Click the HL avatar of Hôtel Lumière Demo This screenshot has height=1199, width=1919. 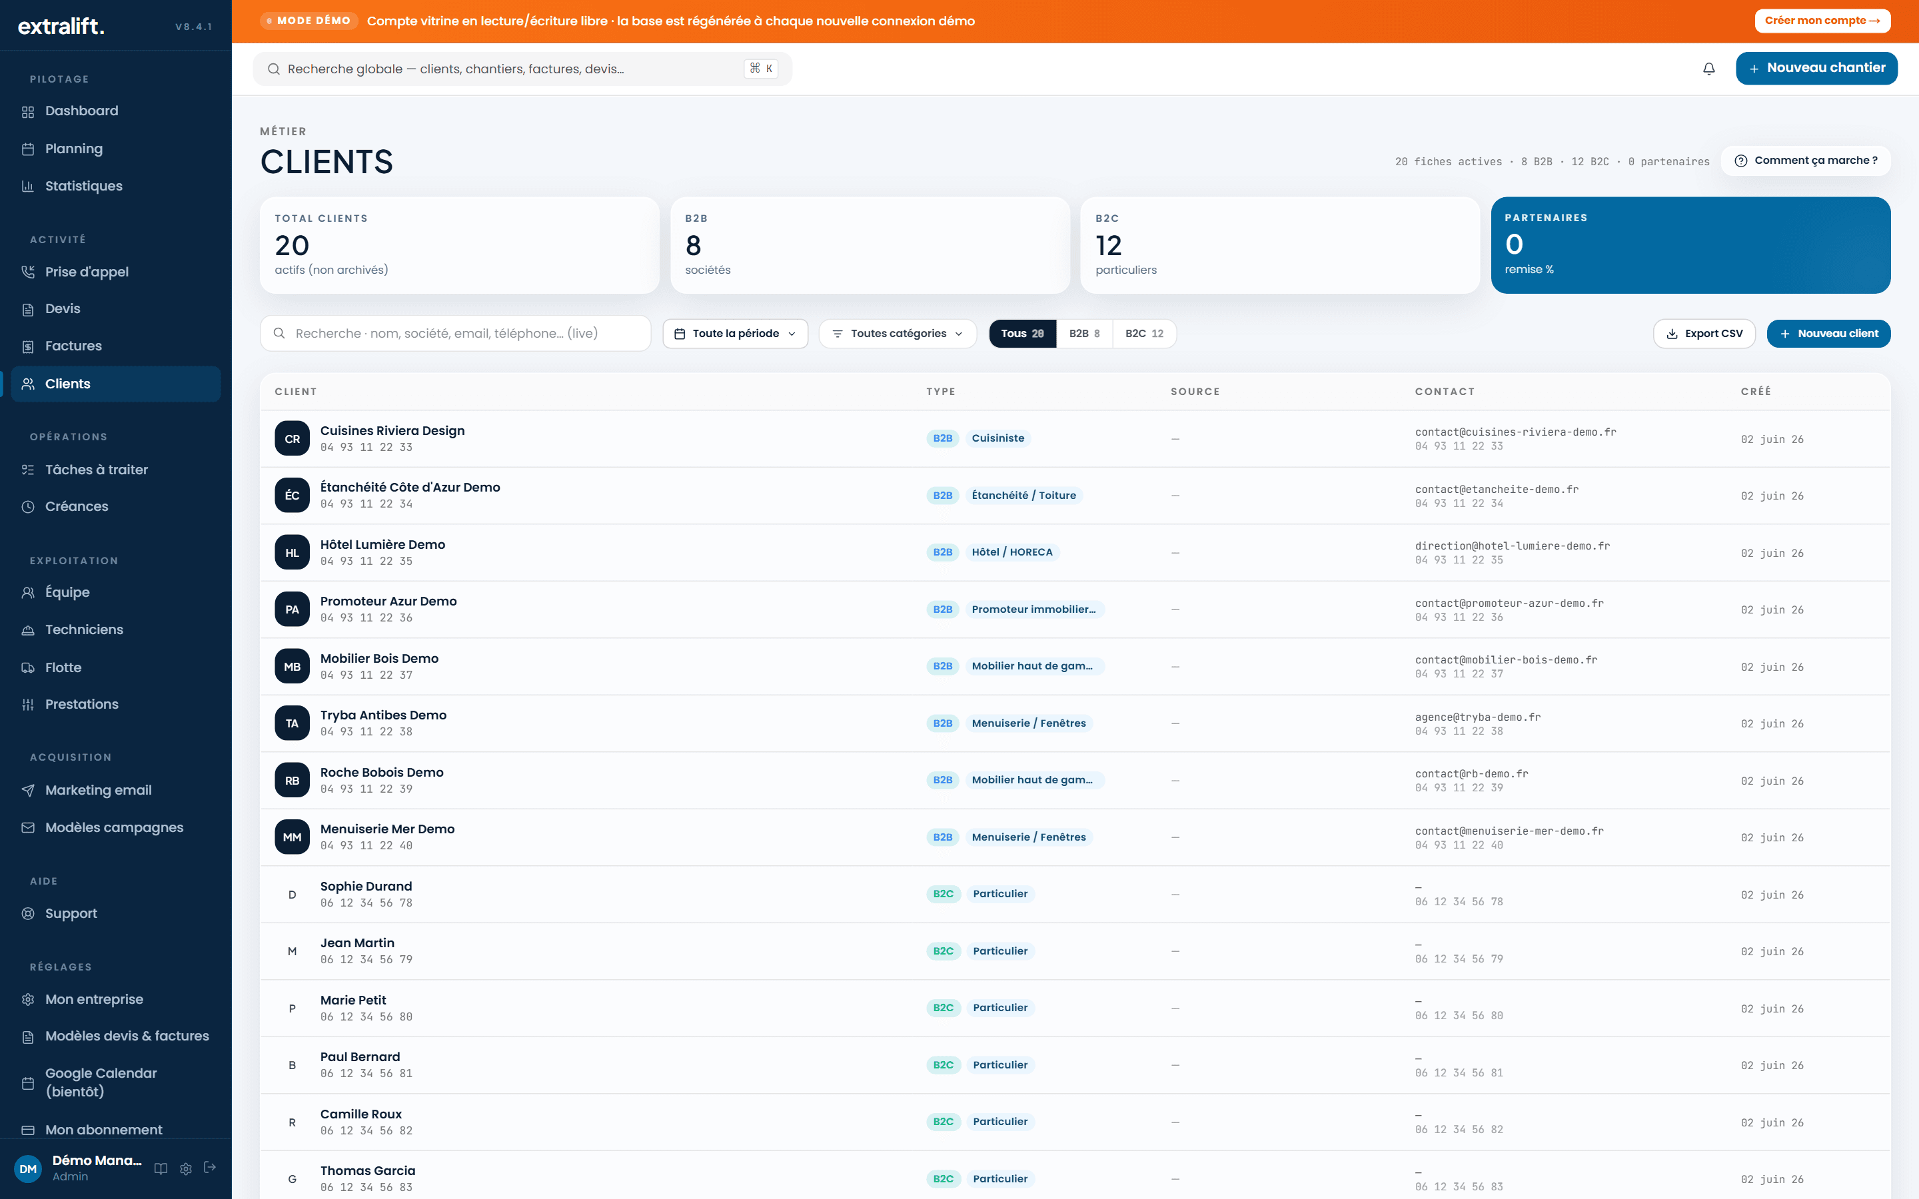pos(292,553)
